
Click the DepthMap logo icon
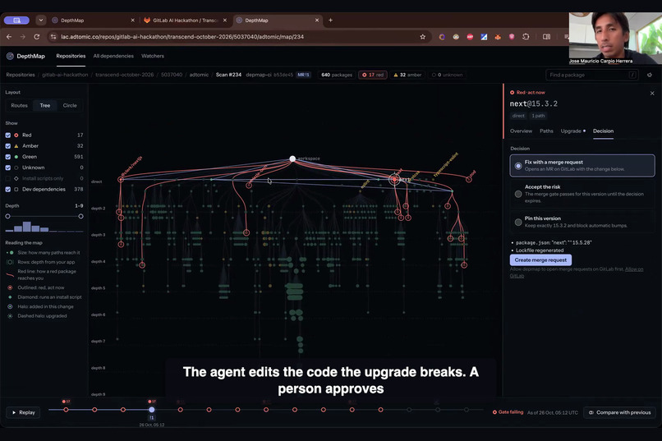pos(10,56)
